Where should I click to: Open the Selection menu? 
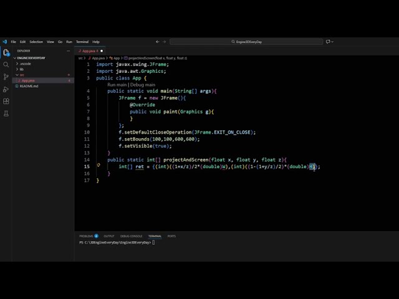click(x=36, y=42)
